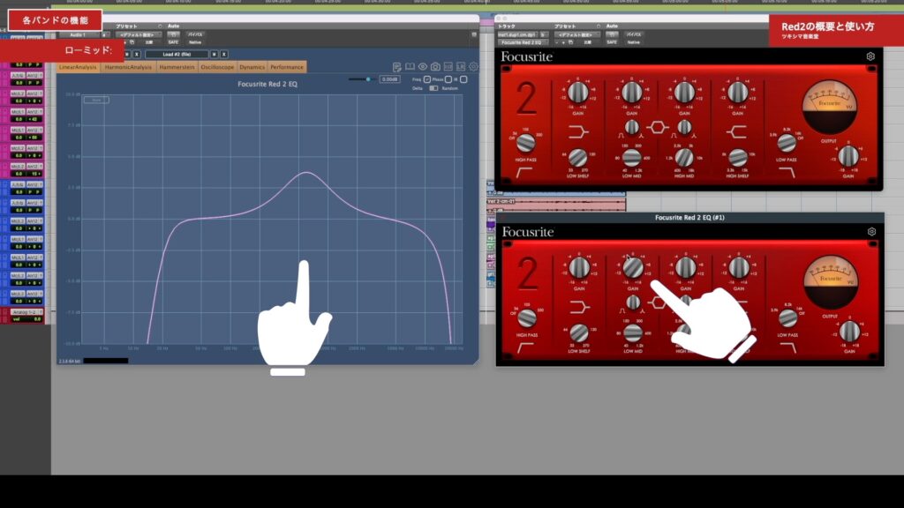Click the High Pass knob on upper plugin
Image resolution: width=904 pixels, height=508 pixels.
tap(525, 142)
